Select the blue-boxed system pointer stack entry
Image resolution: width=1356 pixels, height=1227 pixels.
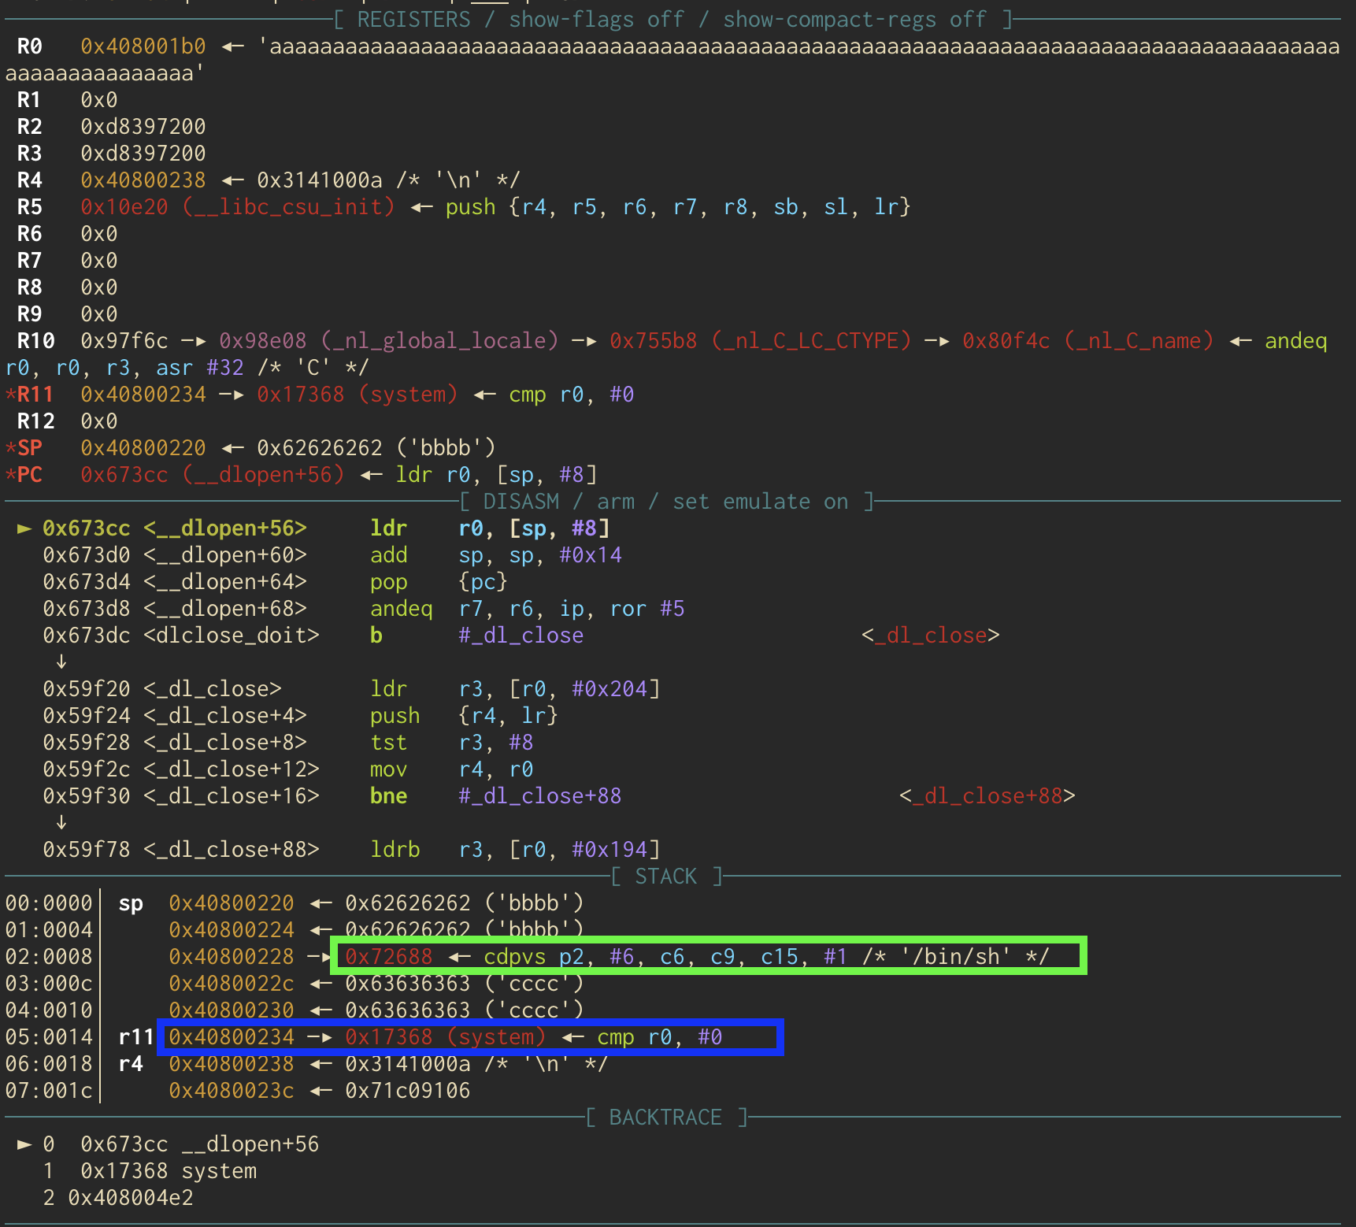[x=470, y=1037]
